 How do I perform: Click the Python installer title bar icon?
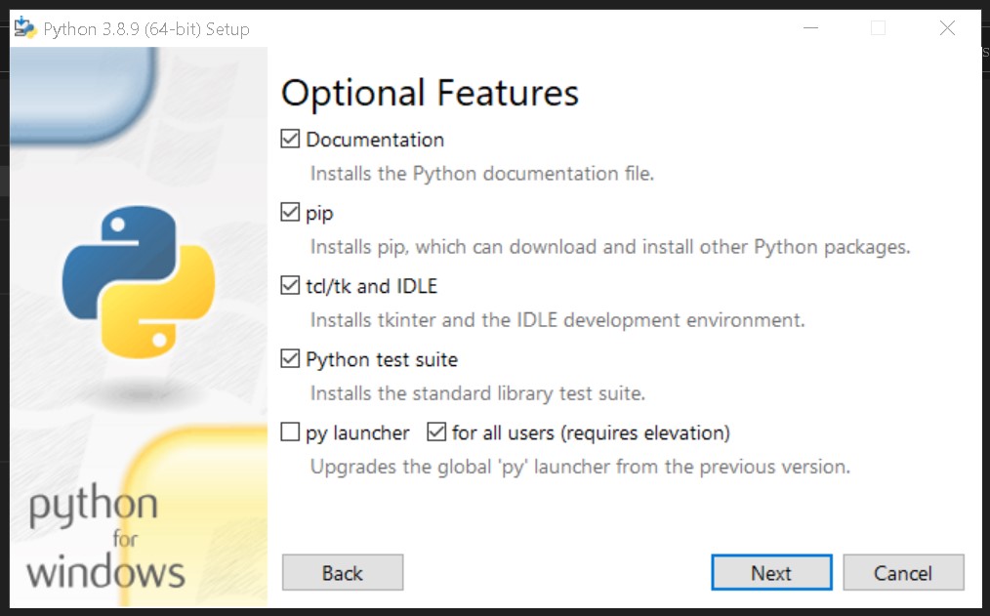click(x=25, y=27)
